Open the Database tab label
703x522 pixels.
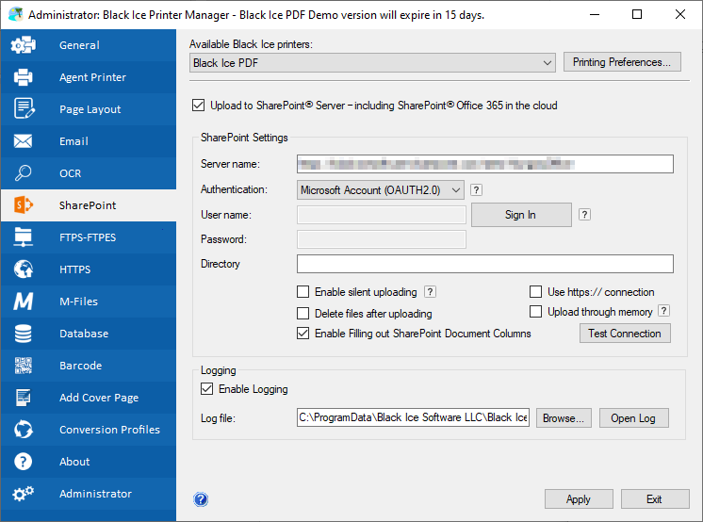pyautogui.click(x=84, y=334)
